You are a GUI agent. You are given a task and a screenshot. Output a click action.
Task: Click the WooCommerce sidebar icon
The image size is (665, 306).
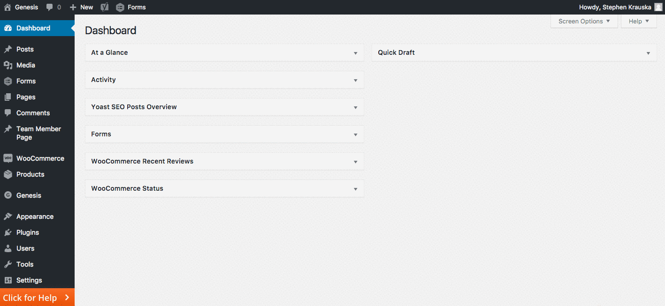8,158
